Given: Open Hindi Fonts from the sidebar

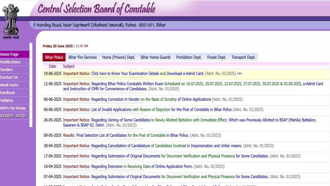Looking at the screenshot, I should pyautogui.click(x=15, y=85).
